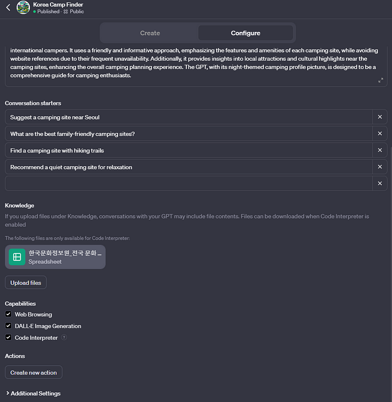Remove the hiking trails conversation starter

point(380,151)
